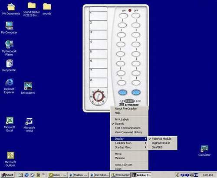Turn on unit 7 on the remote

click(121, 73)
